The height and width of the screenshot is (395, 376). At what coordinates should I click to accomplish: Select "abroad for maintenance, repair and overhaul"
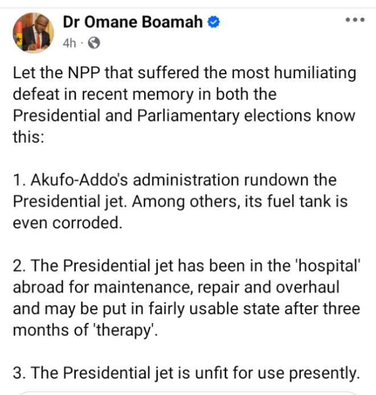pos(176,287)
